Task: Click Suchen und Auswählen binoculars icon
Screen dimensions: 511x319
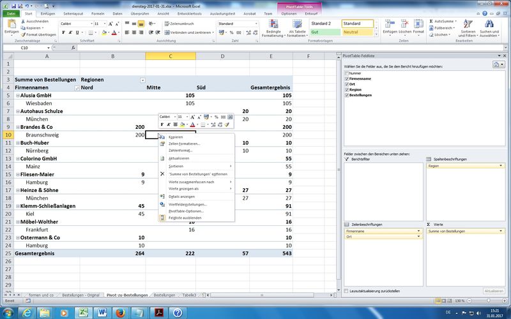Action: coord(489,24)
